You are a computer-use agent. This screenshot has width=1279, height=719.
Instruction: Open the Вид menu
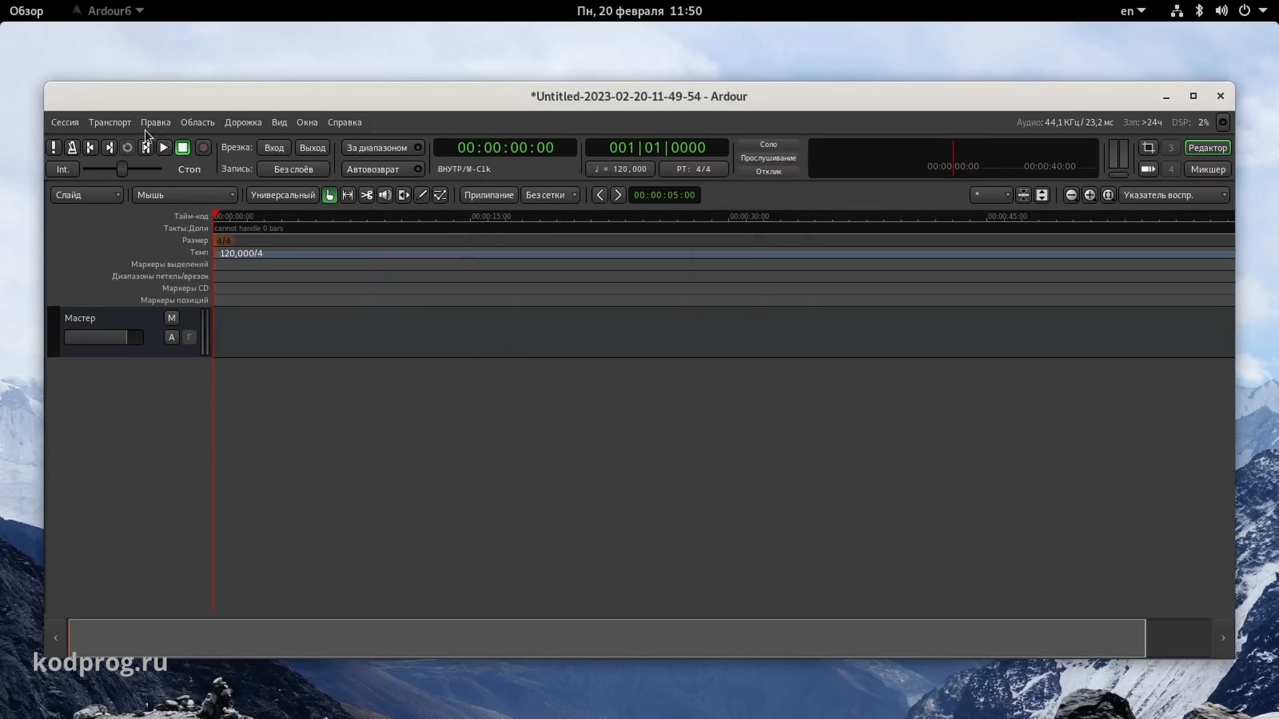click(279, 122)
